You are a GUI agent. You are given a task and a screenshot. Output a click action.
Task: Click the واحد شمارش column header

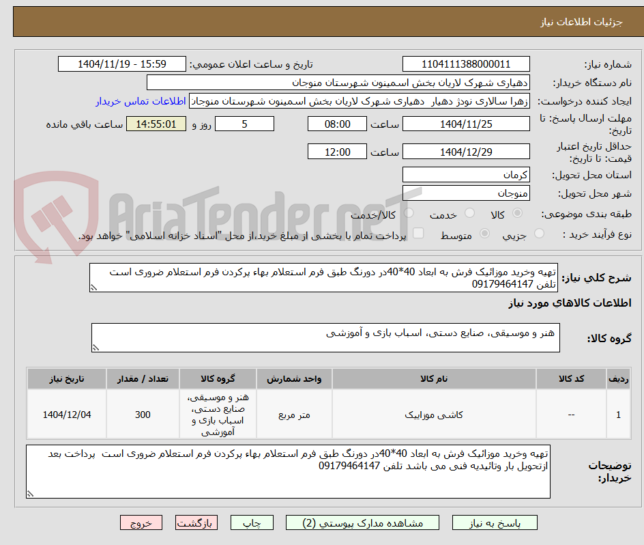coord(294,379)
